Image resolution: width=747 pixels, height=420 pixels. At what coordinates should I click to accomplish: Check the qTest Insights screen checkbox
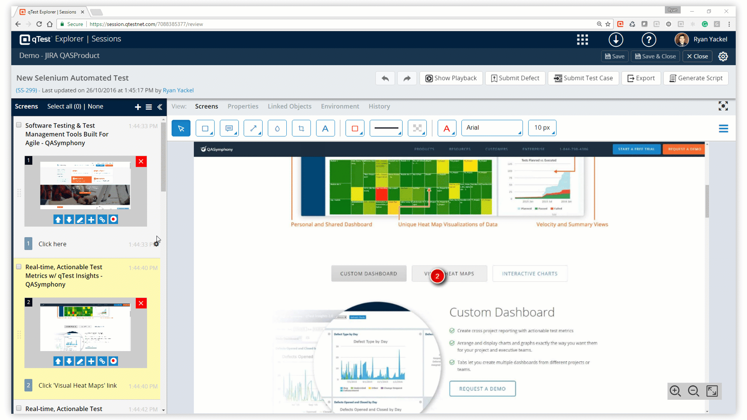(19, 267)
